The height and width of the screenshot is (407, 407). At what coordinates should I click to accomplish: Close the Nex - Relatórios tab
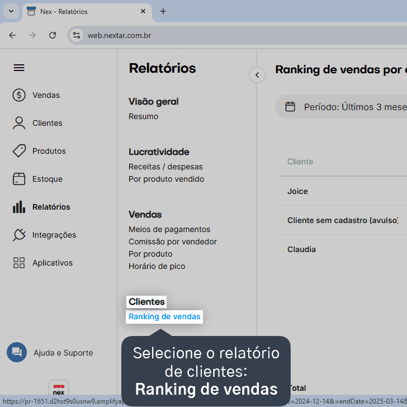[143, 11]
